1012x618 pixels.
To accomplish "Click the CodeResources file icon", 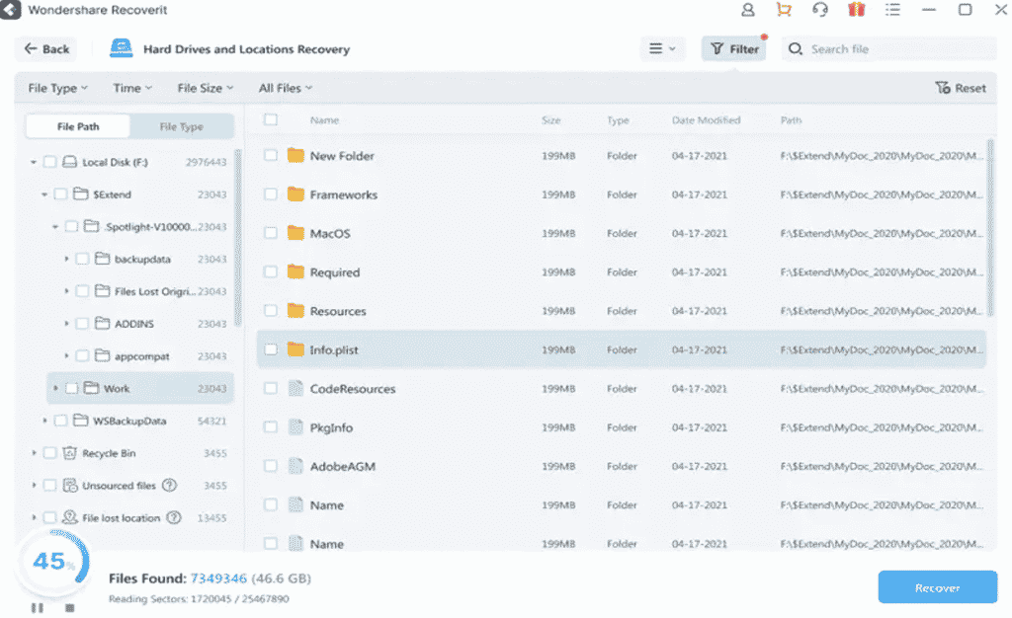I will pyautogui.click(x=295, y=388).
